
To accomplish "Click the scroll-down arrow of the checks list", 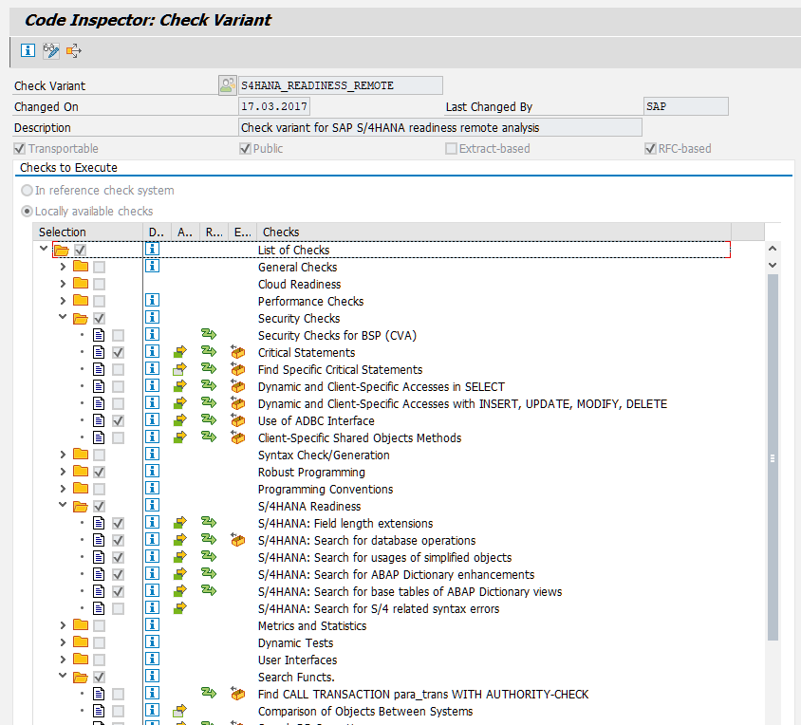I will (773, 265).
